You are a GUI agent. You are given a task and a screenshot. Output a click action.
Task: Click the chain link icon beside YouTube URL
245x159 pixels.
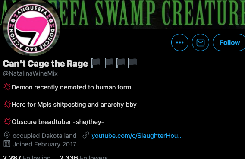click(x=86, y=135)
